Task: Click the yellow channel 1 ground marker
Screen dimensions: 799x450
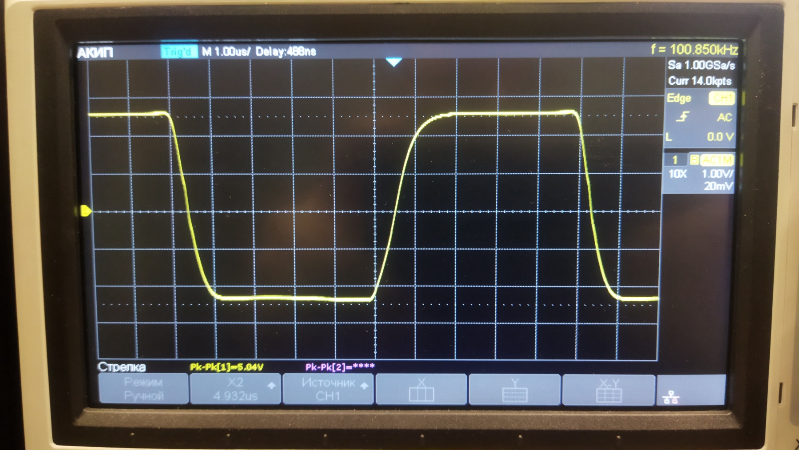Action: pos(86,211)
